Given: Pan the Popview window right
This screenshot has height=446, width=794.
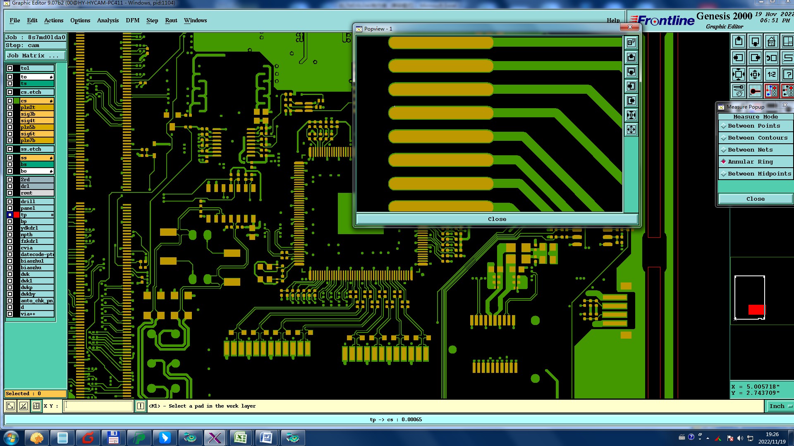Looking at the screenshot, I should [631, 101].
